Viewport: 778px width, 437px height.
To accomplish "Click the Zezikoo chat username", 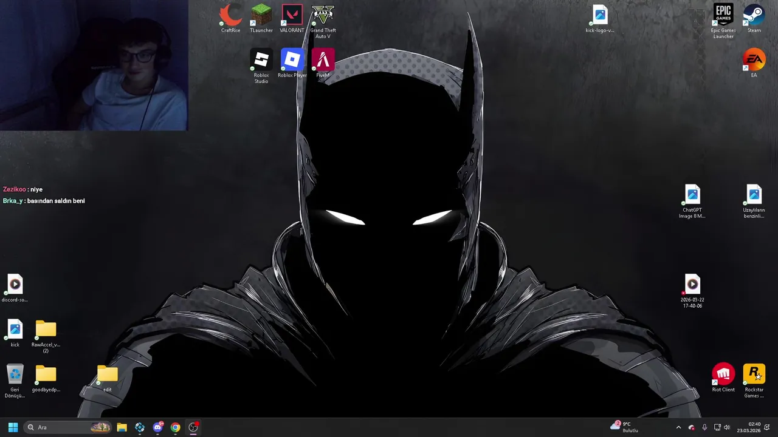I will pyautogui.click(x=15, y=189).
